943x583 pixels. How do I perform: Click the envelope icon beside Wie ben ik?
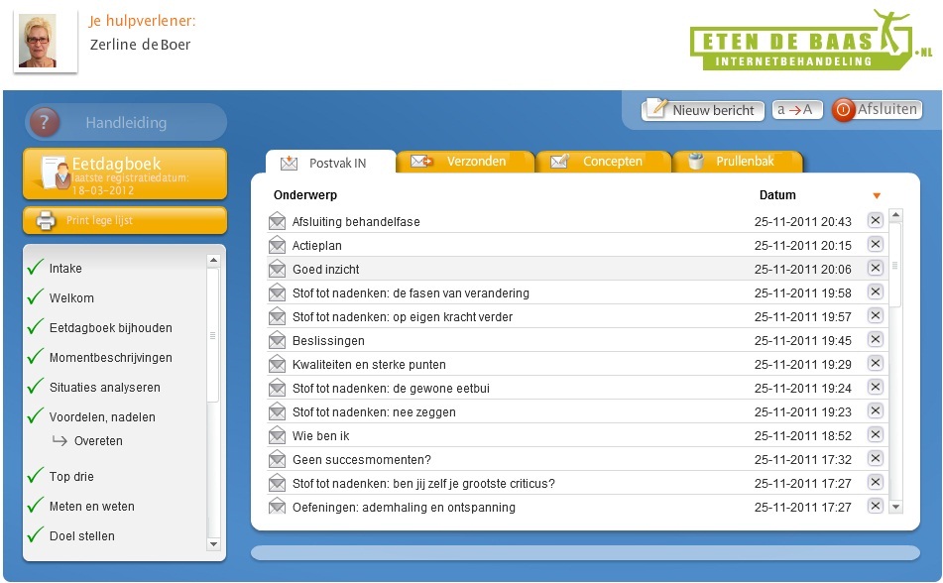(x=277, y=435)
